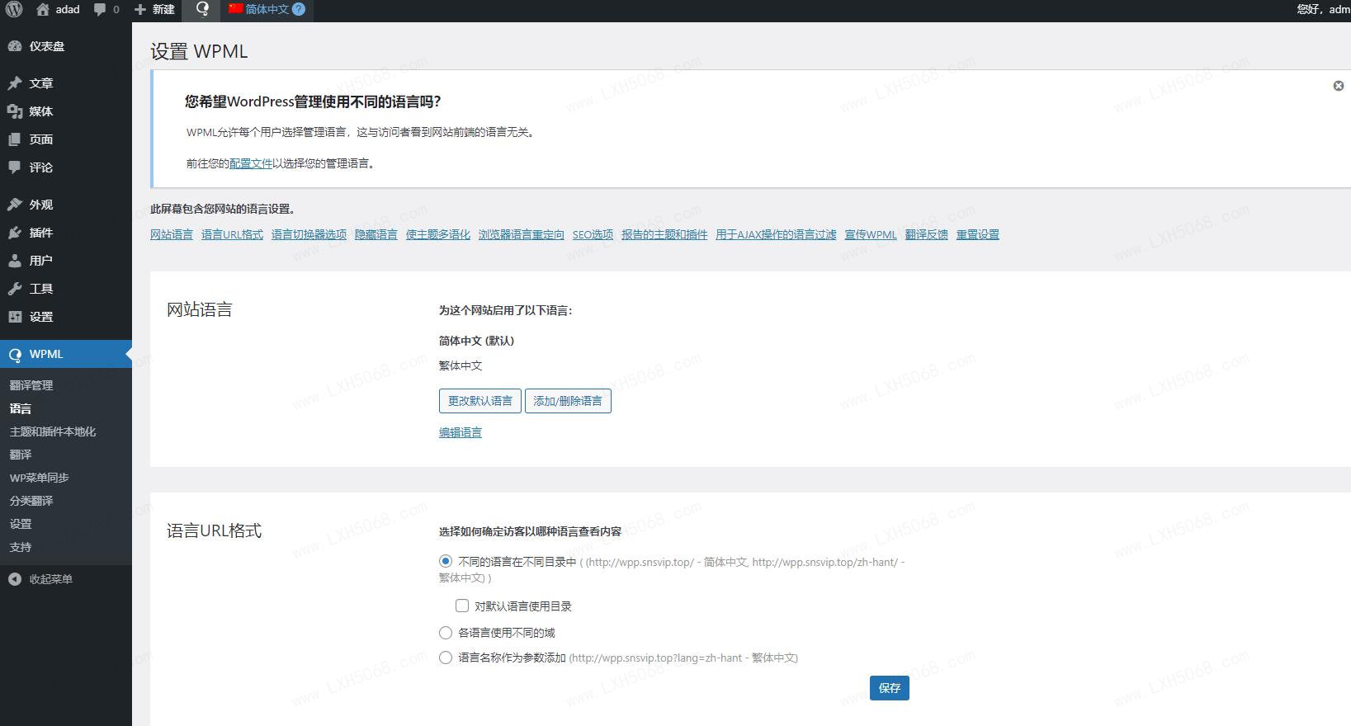Select 各语言使用不同的域 radio option
The image size is (1351, 726).
coord(446,633)
